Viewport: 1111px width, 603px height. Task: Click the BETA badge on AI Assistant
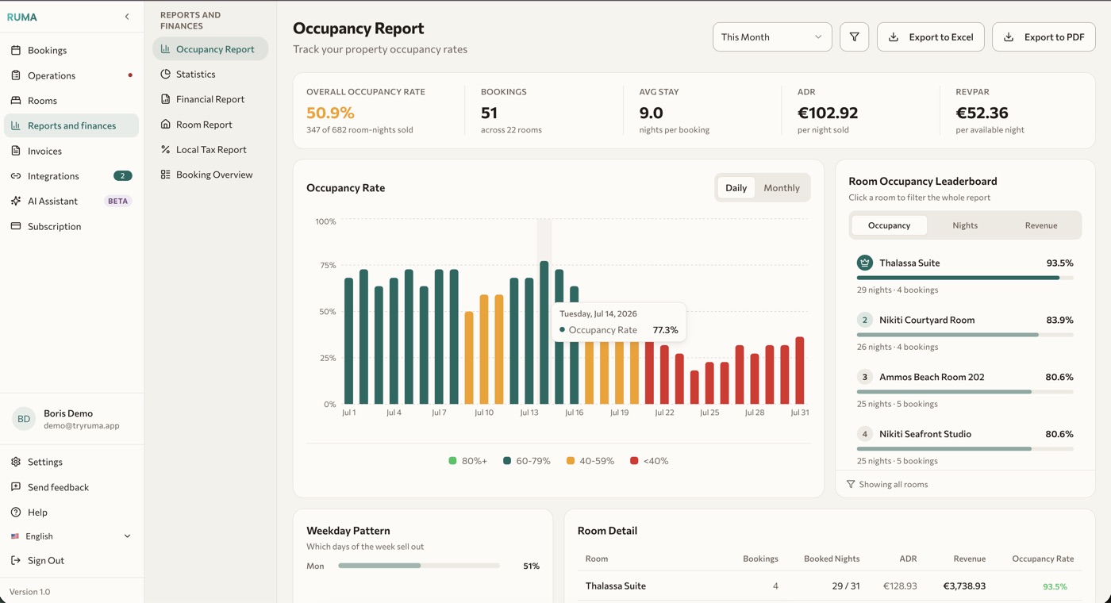pos(117,201)
